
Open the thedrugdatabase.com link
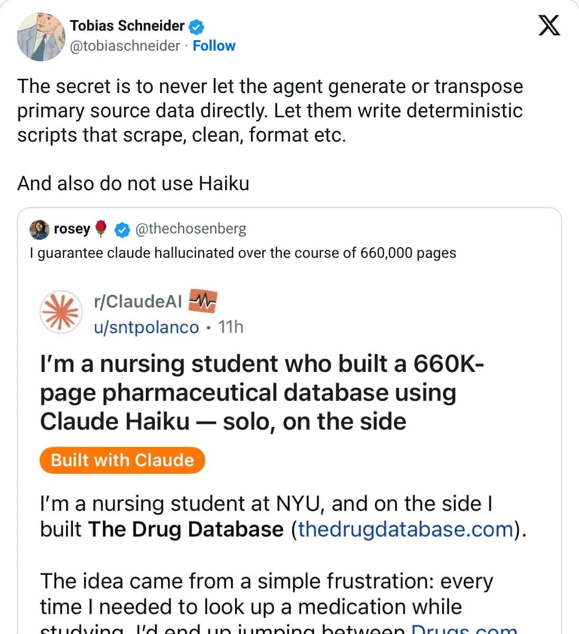click(x=406, y=529)
